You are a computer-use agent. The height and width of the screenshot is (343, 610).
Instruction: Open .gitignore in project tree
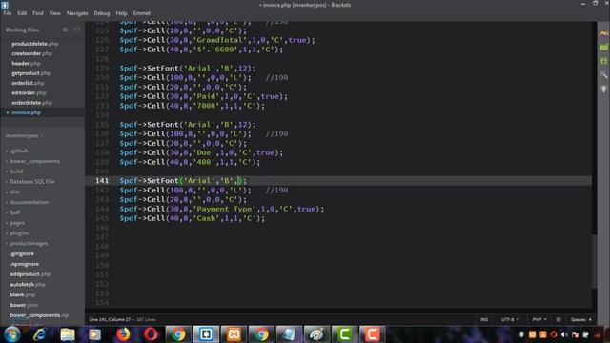(x=22, y=253)
